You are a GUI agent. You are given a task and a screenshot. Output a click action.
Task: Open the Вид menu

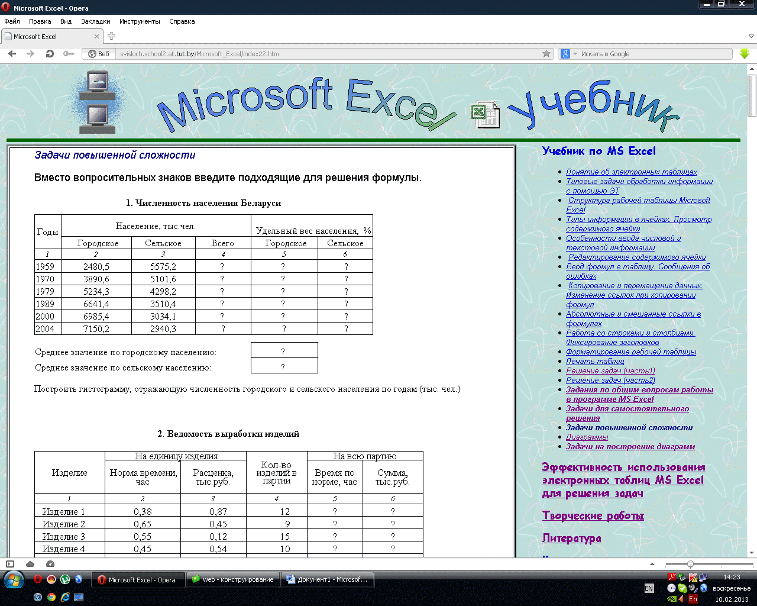(66, 21)
